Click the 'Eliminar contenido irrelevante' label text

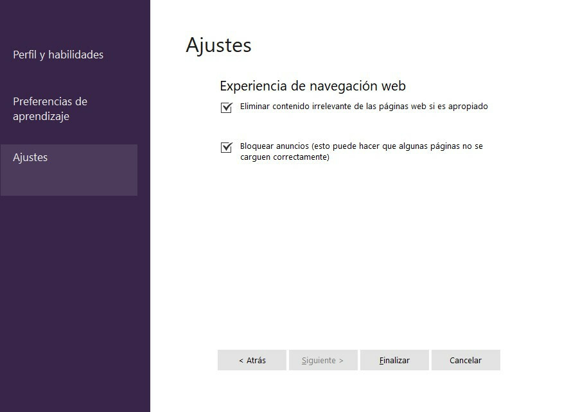click(x=363, y=107)
